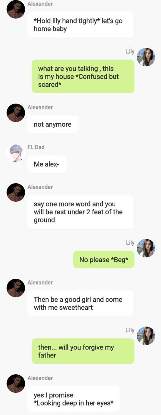Click the FL Dad sender name
Image resolution: width=161 pixels, height=415 pixels.
pyautogui.click(x=36, y=147)
